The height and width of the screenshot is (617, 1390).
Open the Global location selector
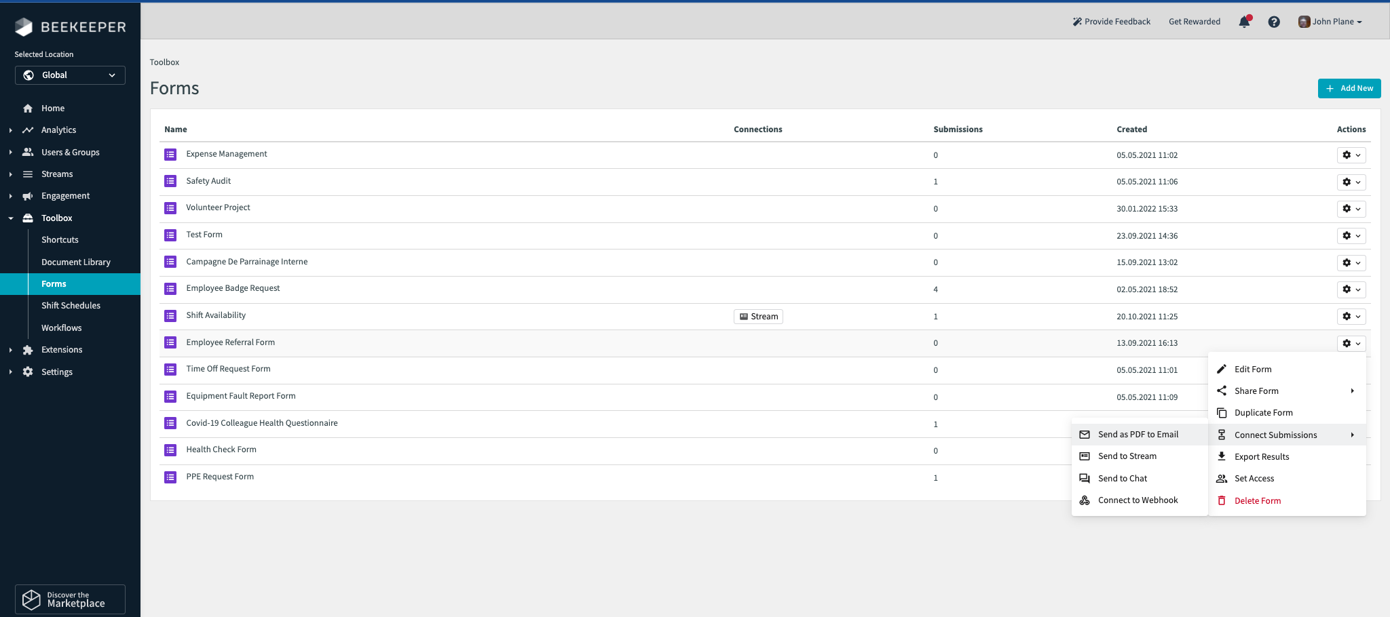tap(70, 75)
